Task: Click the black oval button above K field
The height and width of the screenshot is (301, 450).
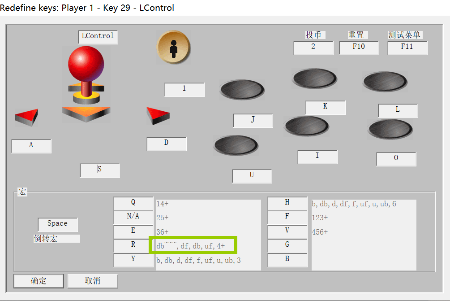Action: click(314, 78)
